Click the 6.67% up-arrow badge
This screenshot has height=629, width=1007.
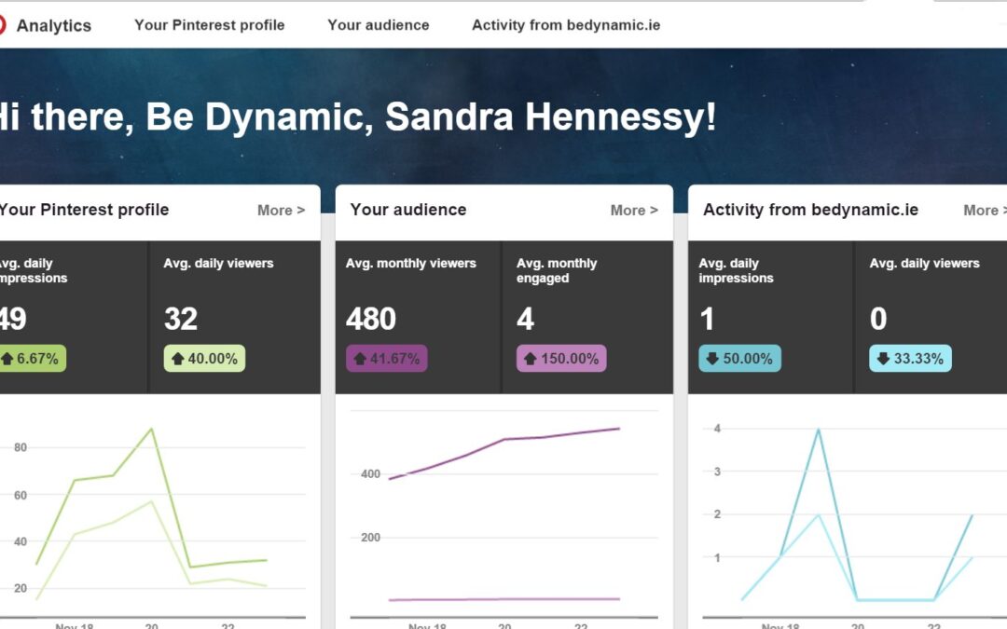32,359
